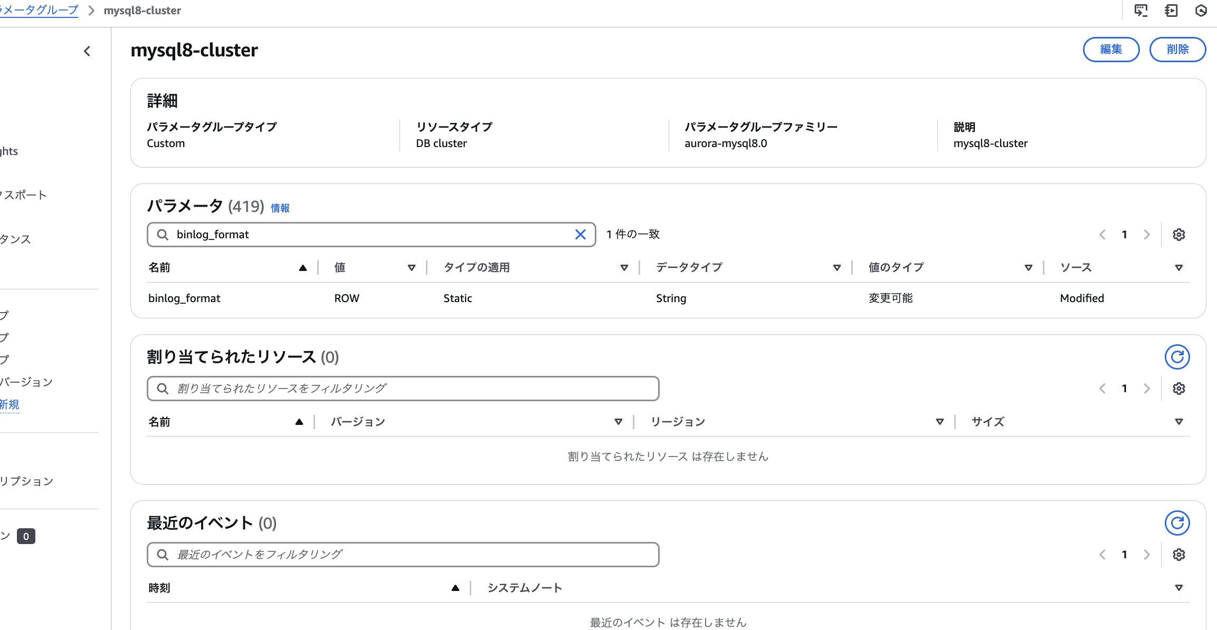The height and width of the screenshot is (630, 1217).
Task: Refresh the recent events section
Action: click(x=1177, y=524)
